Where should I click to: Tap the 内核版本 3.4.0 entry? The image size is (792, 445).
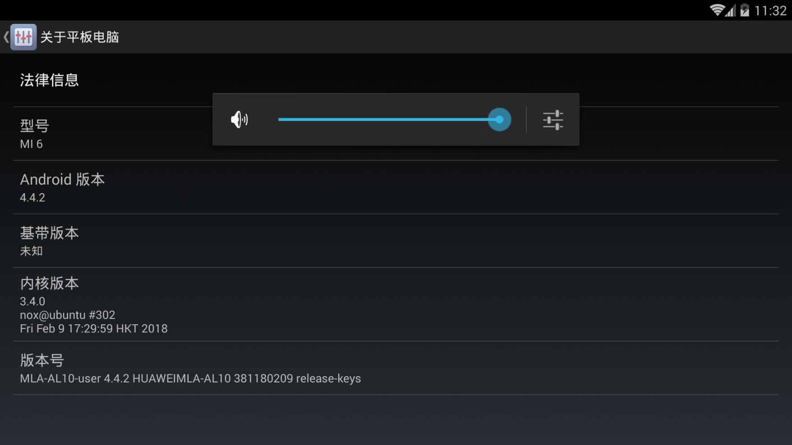[396, 304]
